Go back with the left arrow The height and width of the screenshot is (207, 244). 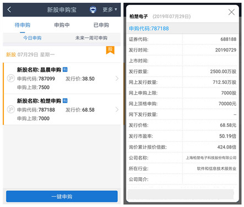coord(9,9)
